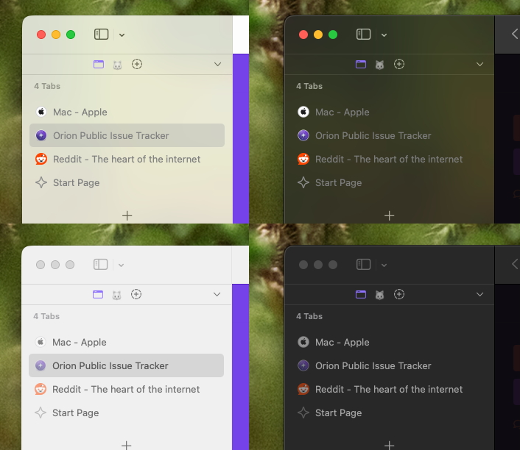Add new tab with plus in active light window

click(127, 215)
